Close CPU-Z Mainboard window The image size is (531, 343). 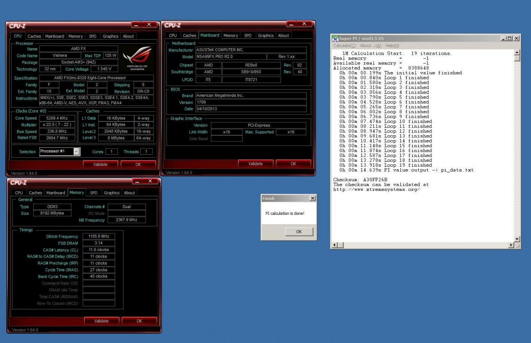[x=304, y=24]
